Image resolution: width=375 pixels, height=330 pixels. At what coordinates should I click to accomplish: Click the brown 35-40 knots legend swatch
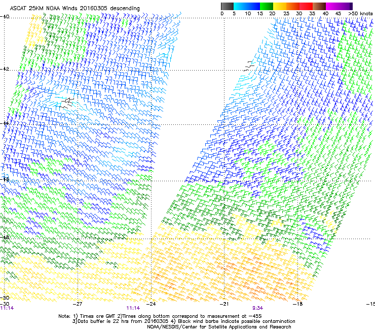[319, 6]
